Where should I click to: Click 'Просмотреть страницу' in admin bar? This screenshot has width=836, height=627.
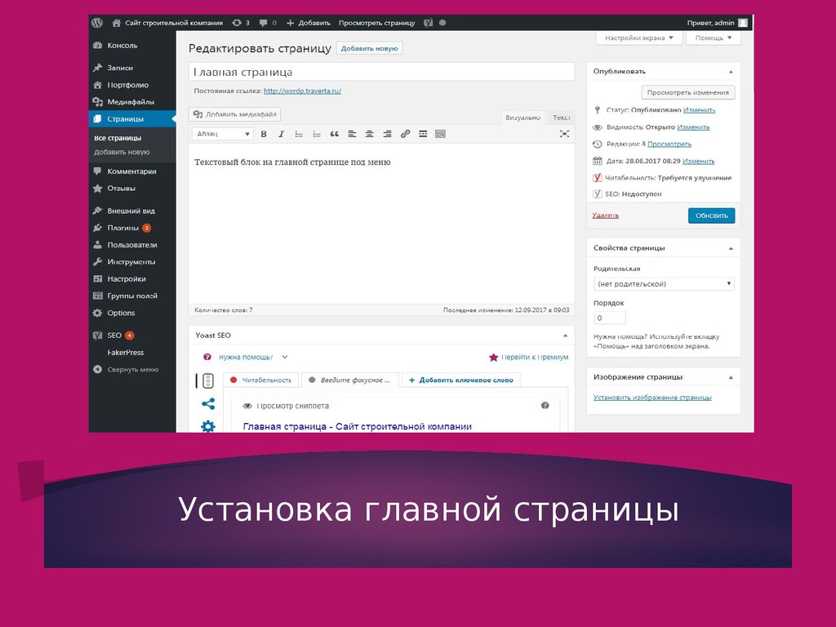pos(376,23)
